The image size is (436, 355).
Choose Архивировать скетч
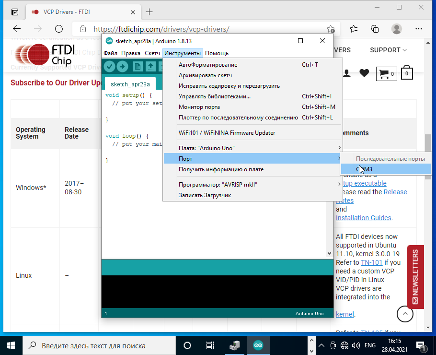pyautogui.click(x=252, y=75)
